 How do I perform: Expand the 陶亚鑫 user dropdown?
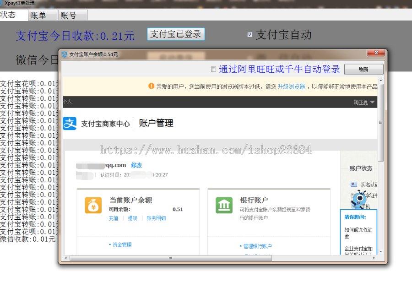(363, 103)
